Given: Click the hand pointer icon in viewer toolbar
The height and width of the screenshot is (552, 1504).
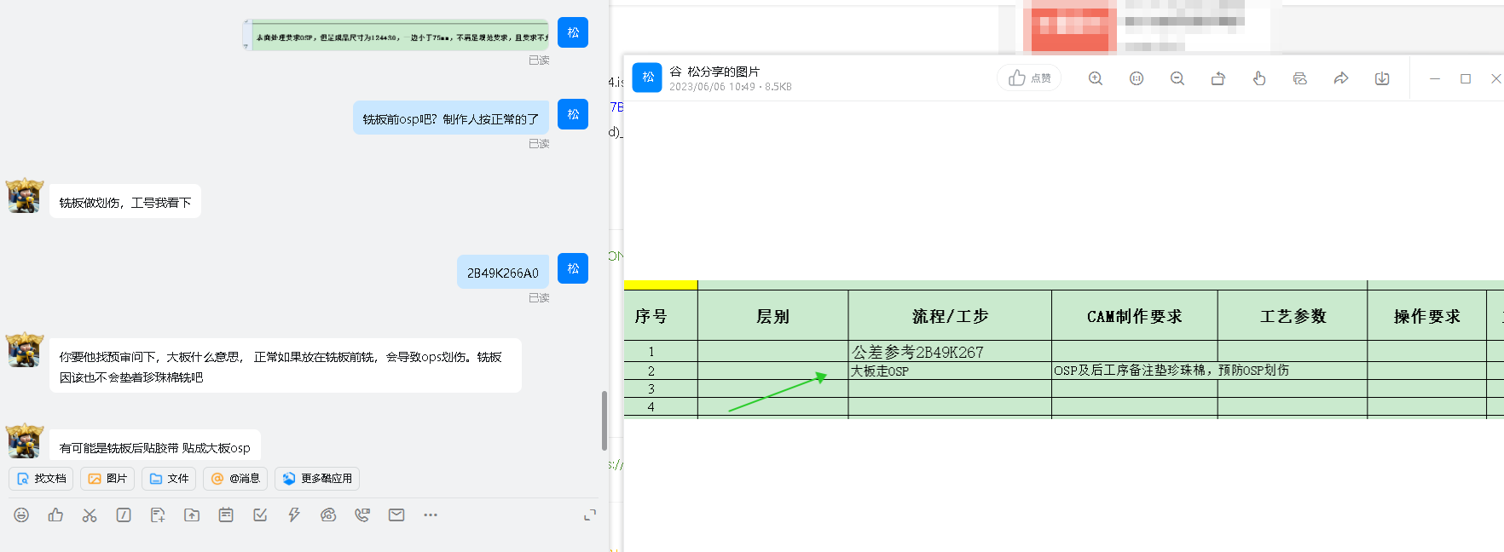Looking at the screenshot, I should coord(1259,78).
